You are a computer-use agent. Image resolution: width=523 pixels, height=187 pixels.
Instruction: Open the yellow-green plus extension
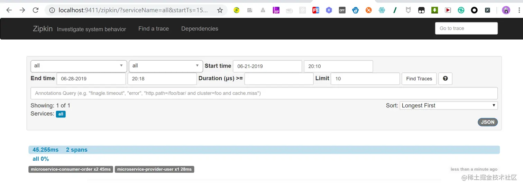pyautogui.click(x=237, y=10)
